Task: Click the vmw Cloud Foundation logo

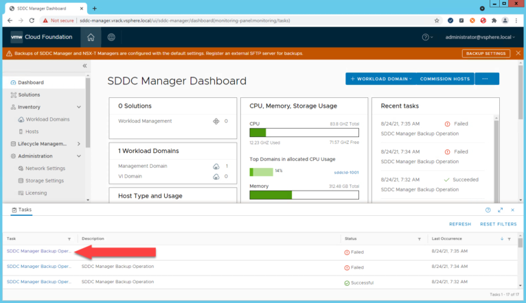Action: click(41, 37)
